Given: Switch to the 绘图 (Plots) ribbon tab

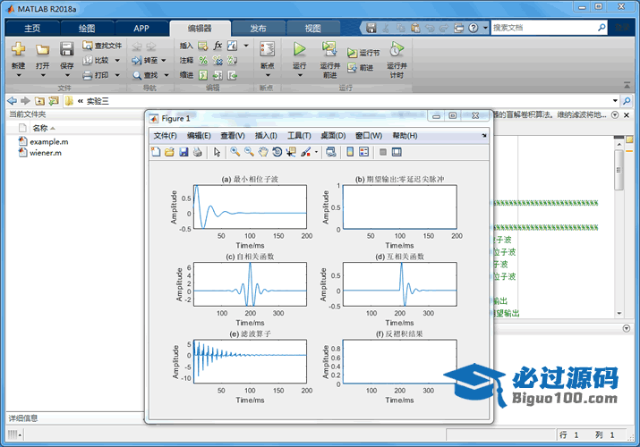Looking at the screenshot, I should pyautogui.click(x=87, y=28).
